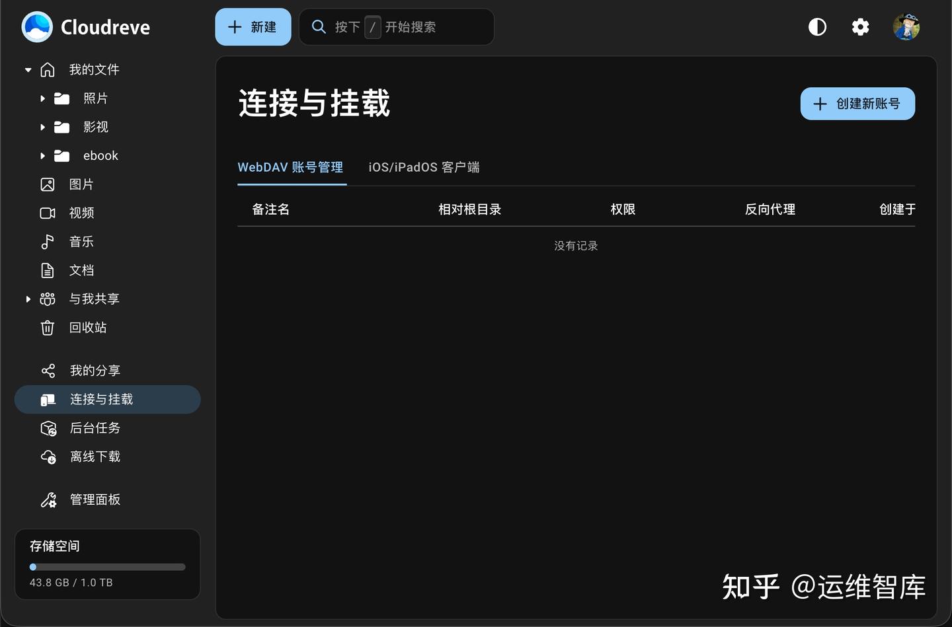The height and width of the screenshot is (627, 952).
Task: Click the 43.8 GB / 1.0 TB text
Action: [71, 583]
